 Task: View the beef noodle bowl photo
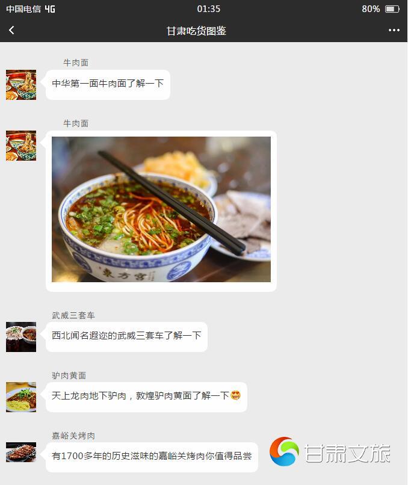(x=161, y=209)
